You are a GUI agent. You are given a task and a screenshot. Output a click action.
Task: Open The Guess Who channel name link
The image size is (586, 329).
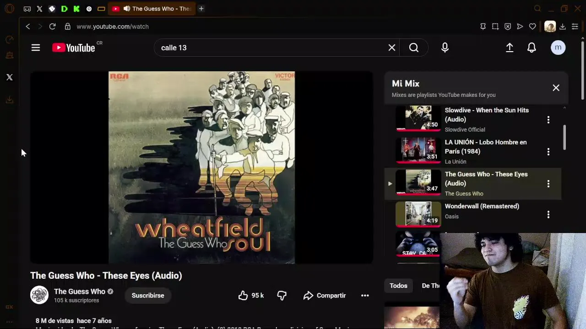pyautogui.click(x=80, y=292)
